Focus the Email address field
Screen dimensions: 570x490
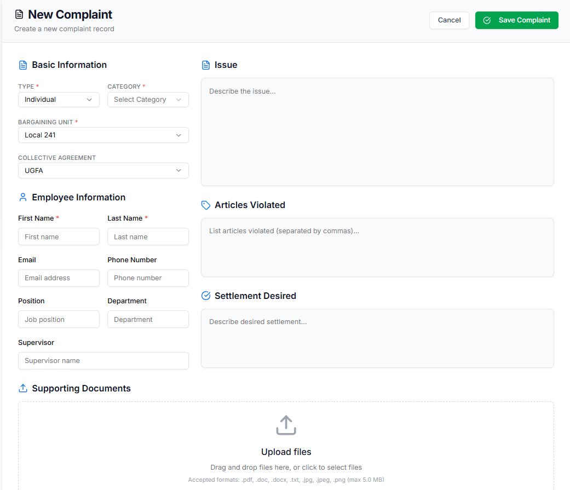(x=59, y=278)
